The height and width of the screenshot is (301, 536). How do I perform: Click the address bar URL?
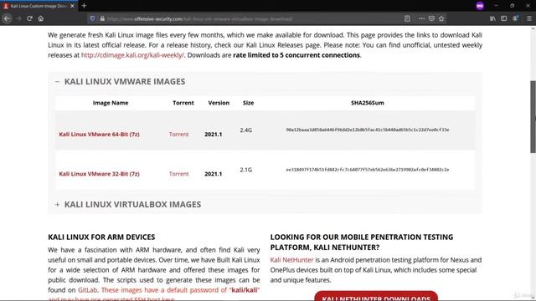click(199, 18)
